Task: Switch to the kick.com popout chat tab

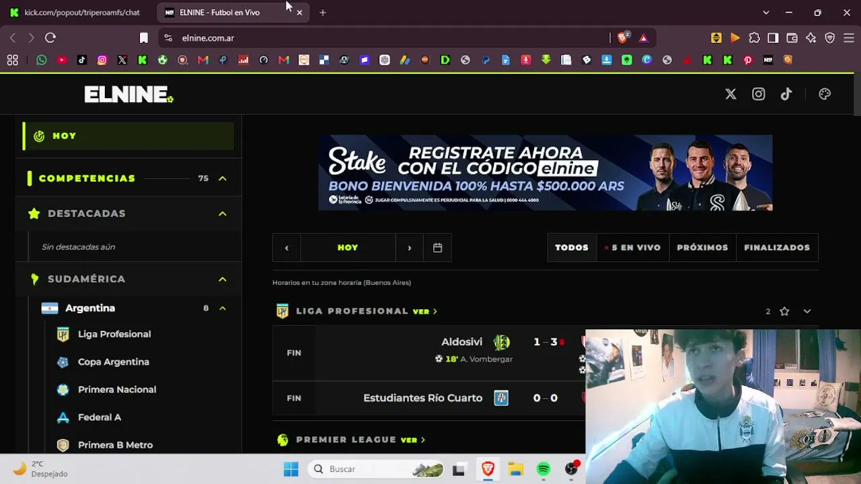Action: 76,12
